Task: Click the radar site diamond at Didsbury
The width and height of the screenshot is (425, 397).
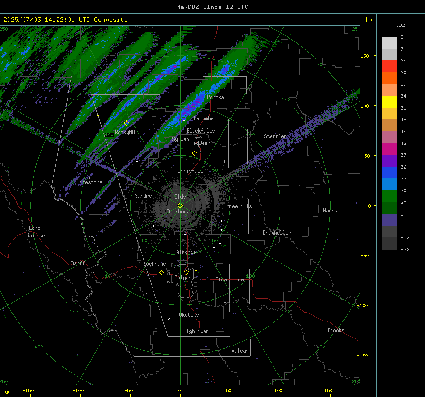Action: coord(180,205)
